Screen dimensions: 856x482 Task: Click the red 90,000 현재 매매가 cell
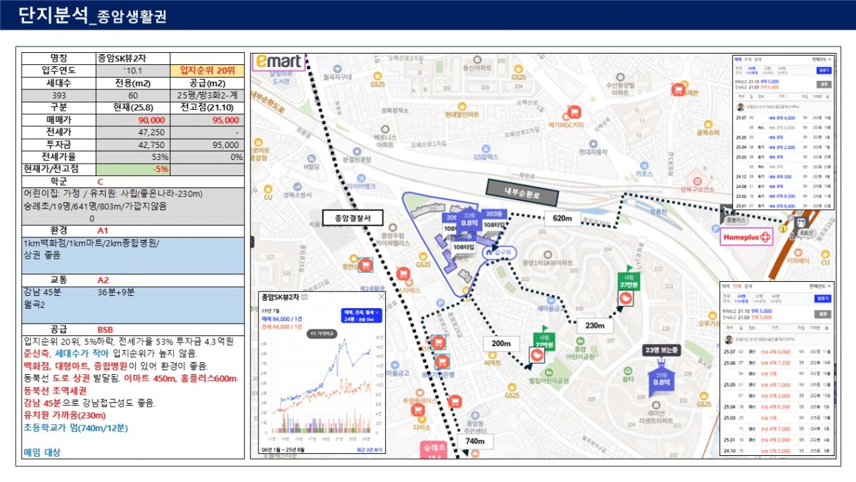(133, 120)
